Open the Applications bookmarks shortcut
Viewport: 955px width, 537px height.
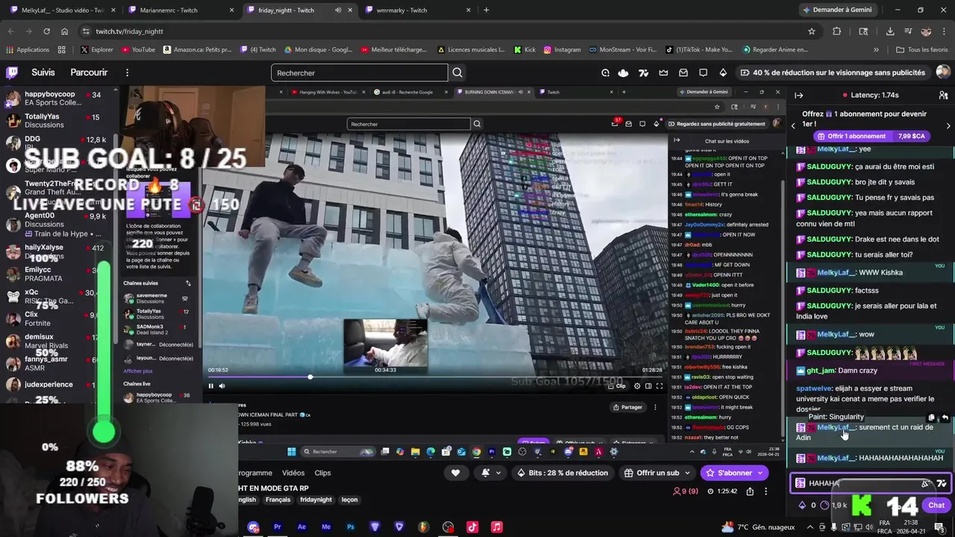(28, 50)
